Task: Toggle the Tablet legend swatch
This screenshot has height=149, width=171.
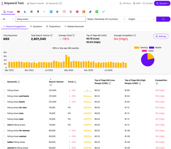Action: pos(144,51)
